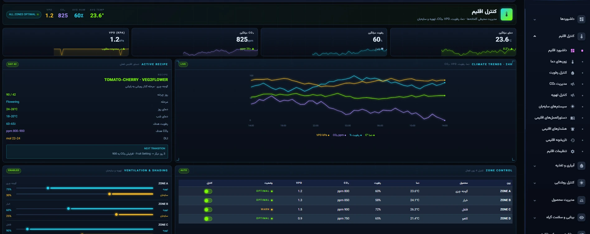Screen dimensions: 590x234
Task: Click the رطوبت میانگین 60% summary card
Action: pyautogui.click(x=324, y=42)
